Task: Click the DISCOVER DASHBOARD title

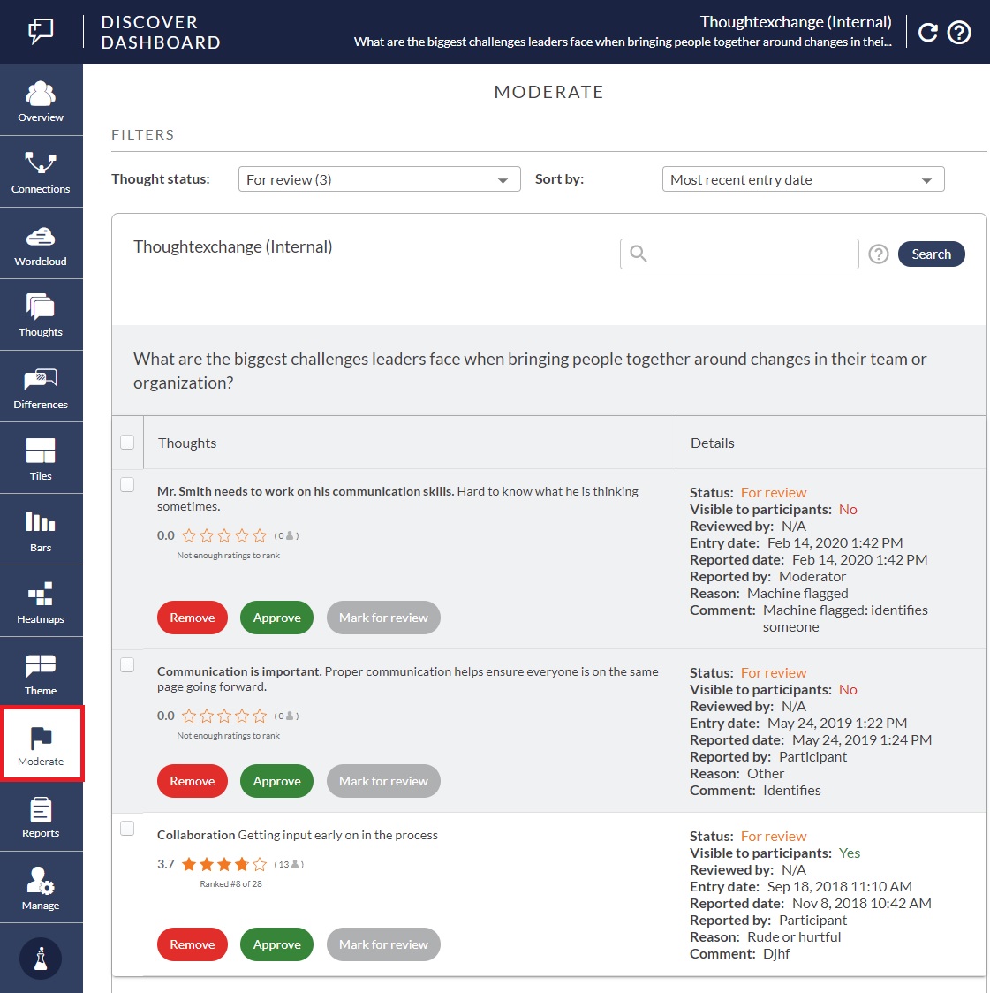Action: (161, 33)
